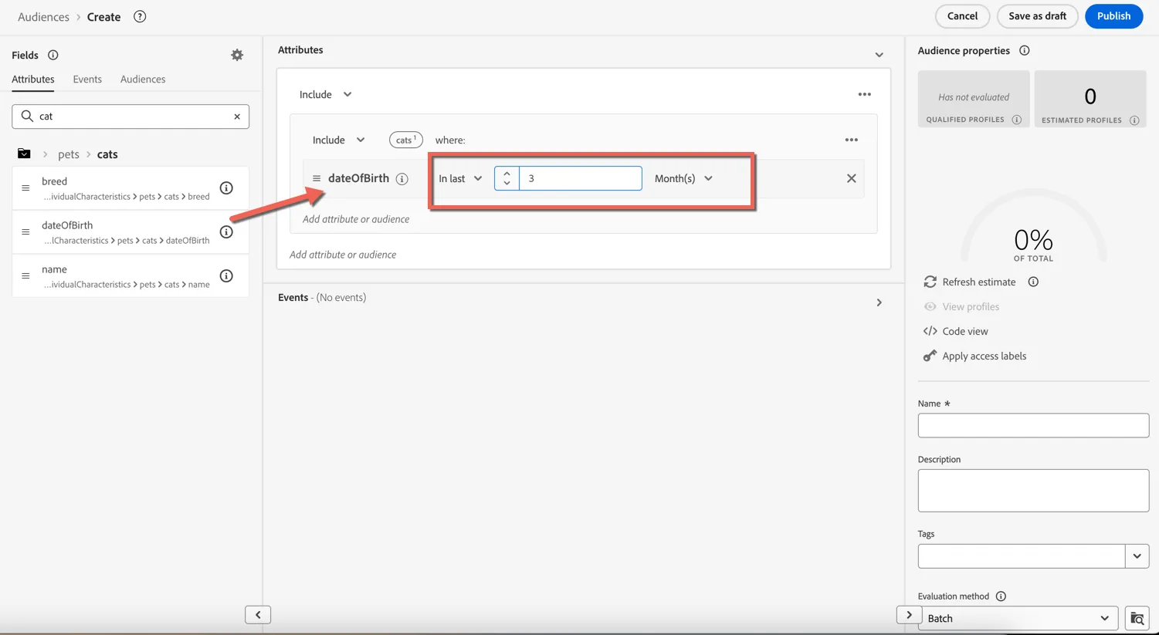Go to Audiences breadcrumb
The image size is (1159, 635).
[x=43, y=17]
